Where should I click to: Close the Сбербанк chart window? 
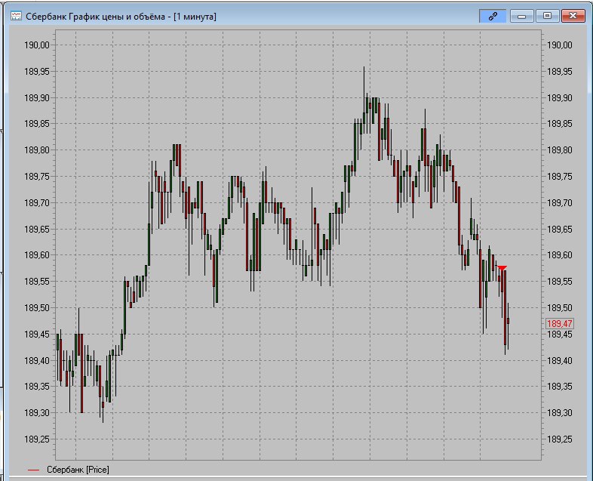[x=573, y=17]
